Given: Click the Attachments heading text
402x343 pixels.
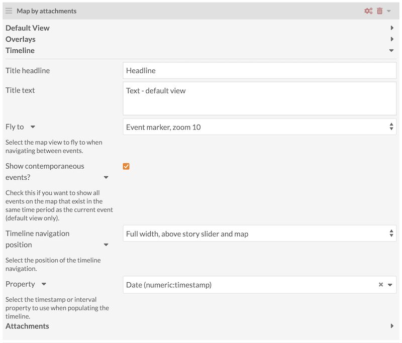Looking at the screenshot, I should tap(27, 326).
